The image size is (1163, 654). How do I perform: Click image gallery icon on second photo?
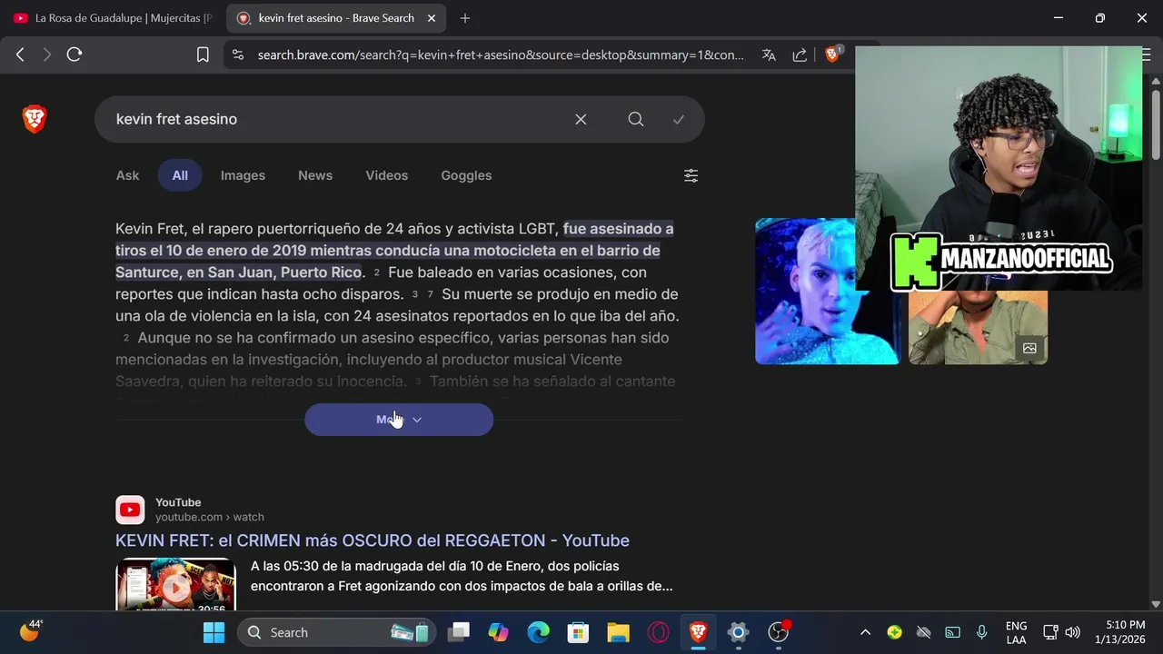point(1029,348)
